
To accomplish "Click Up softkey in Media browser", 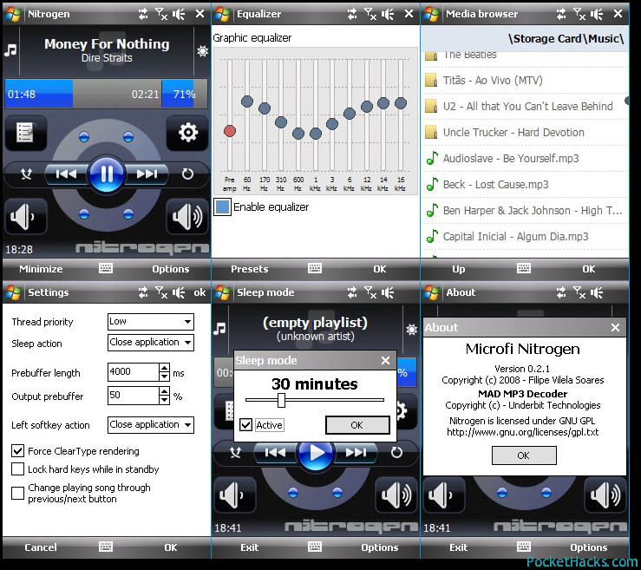I will (459, 269).
